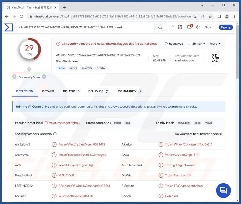Click the wovsl family label chip
The height and width of the screenshot is (204, 241).
click(x=209, y=123)
